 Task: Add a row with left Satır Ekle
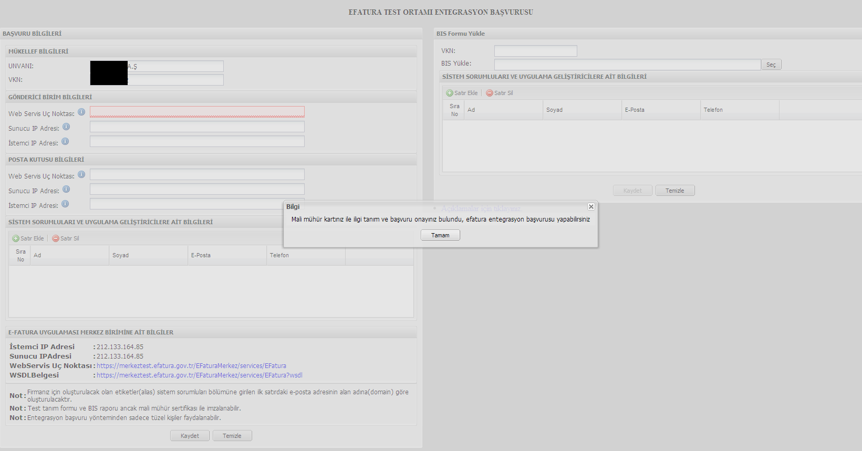(28, 238)
